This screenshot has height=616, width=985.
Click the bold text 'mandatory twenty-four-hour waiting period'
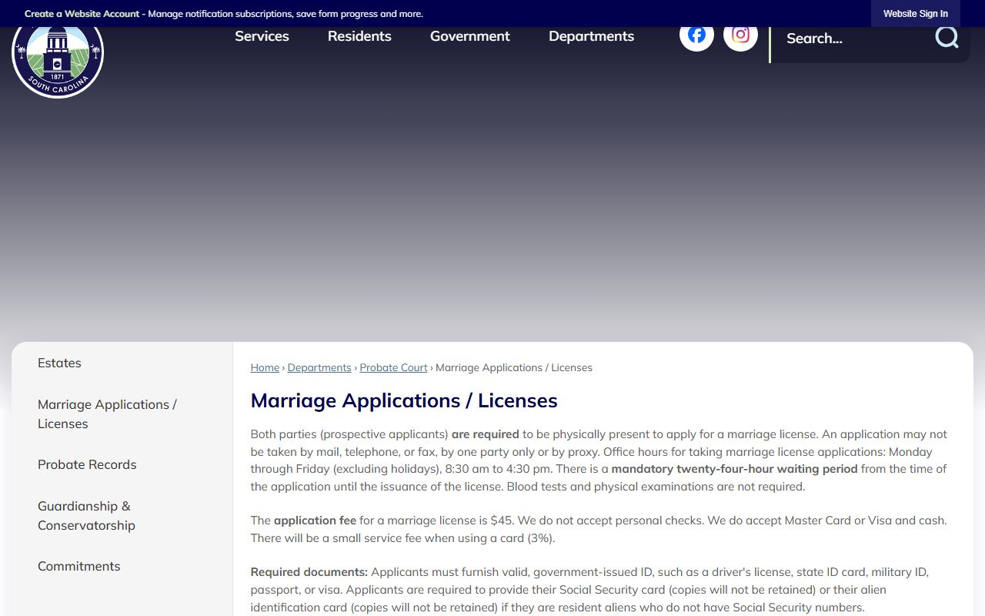734,469
